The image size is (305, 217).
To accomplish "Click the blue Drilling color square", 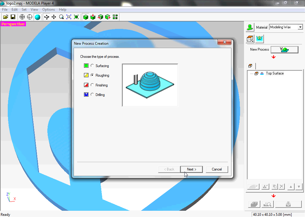I will coord(86,94).
